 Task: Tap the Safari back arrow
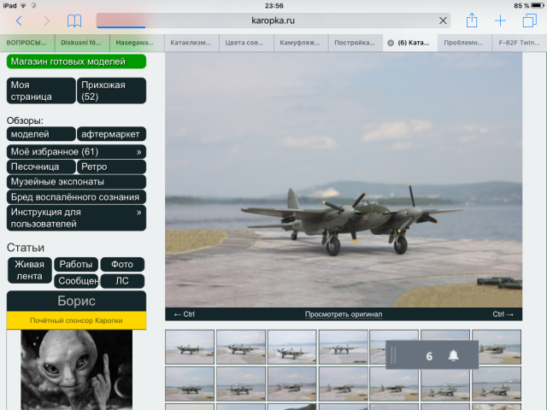click(19, 20)
